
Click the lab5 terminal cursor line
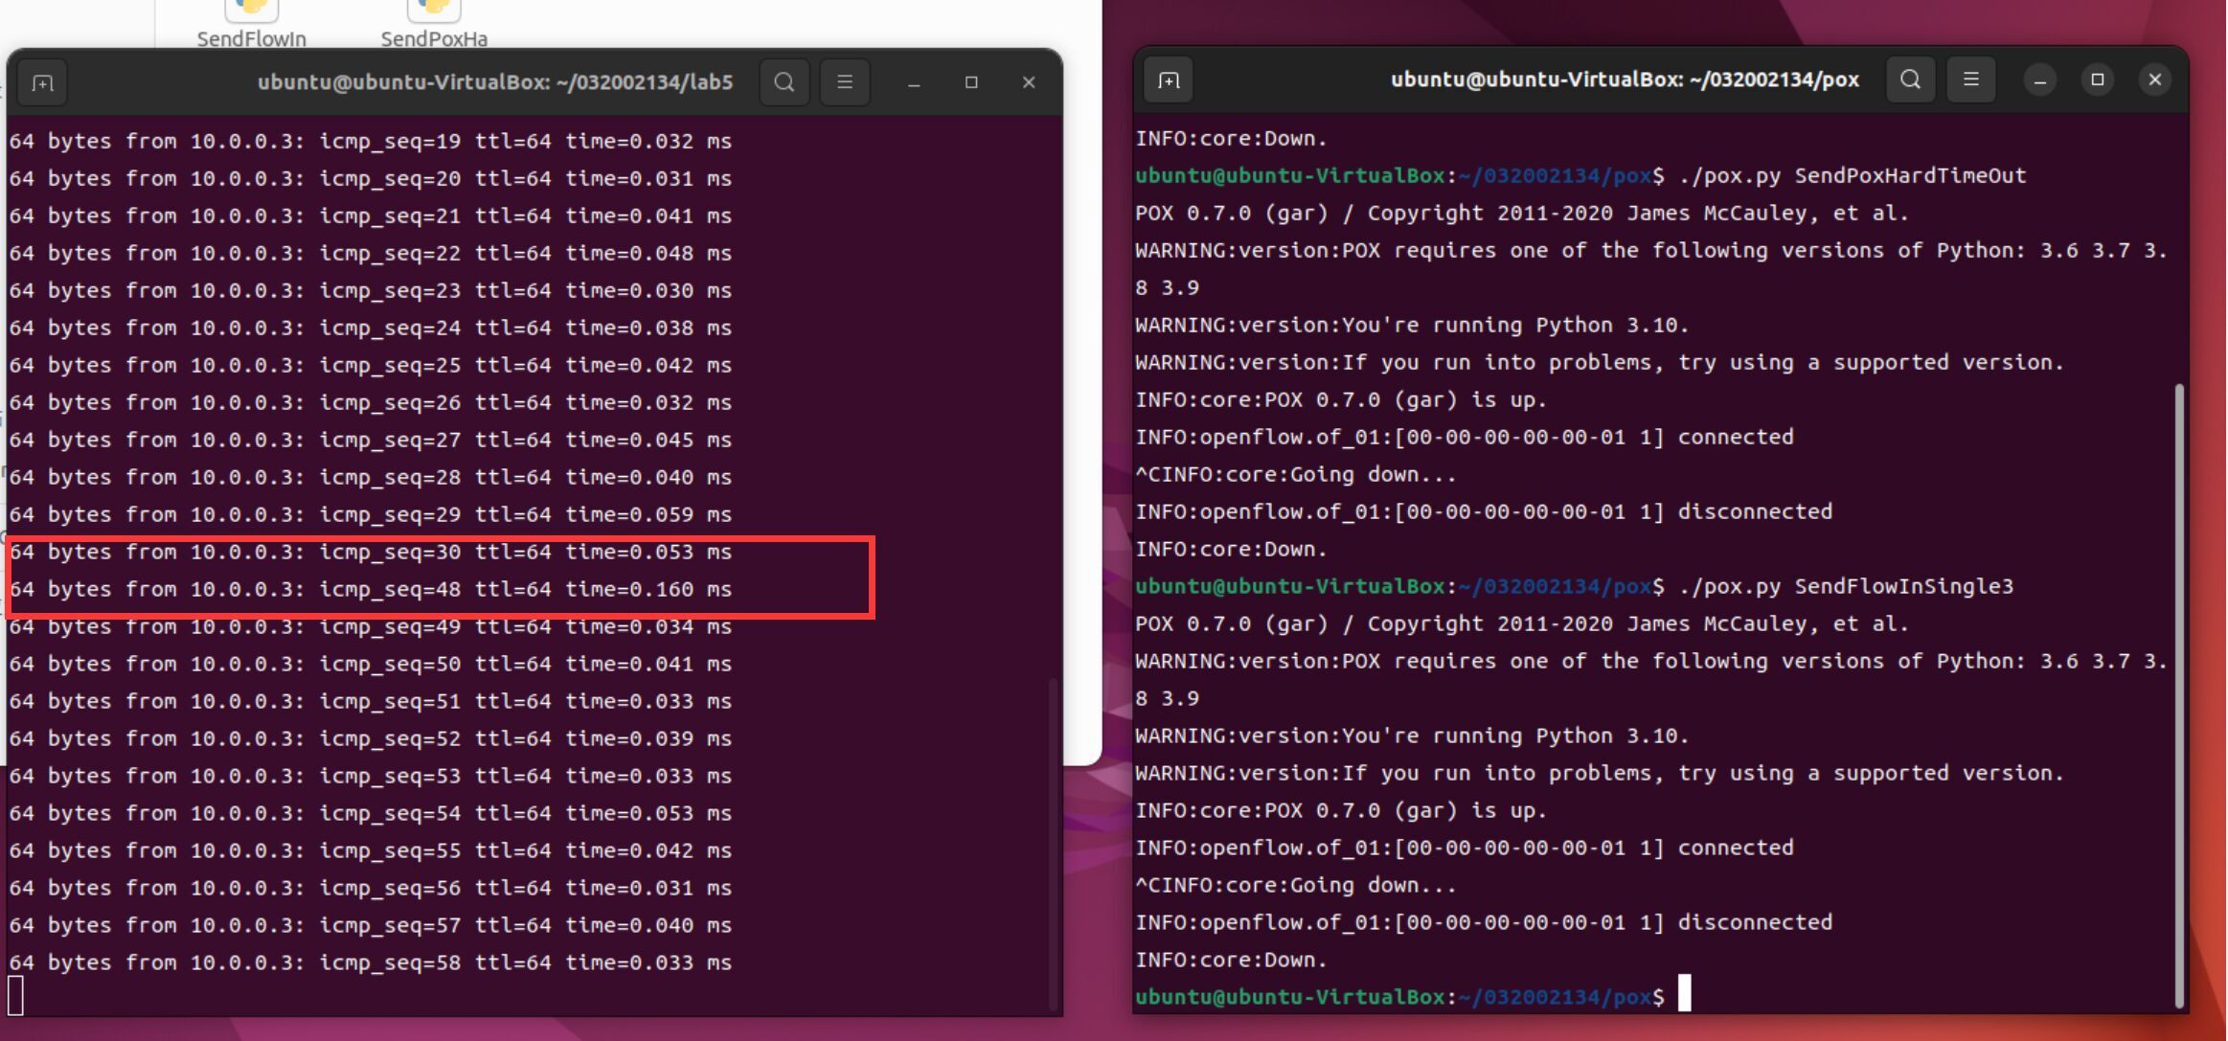coord(16,996)
